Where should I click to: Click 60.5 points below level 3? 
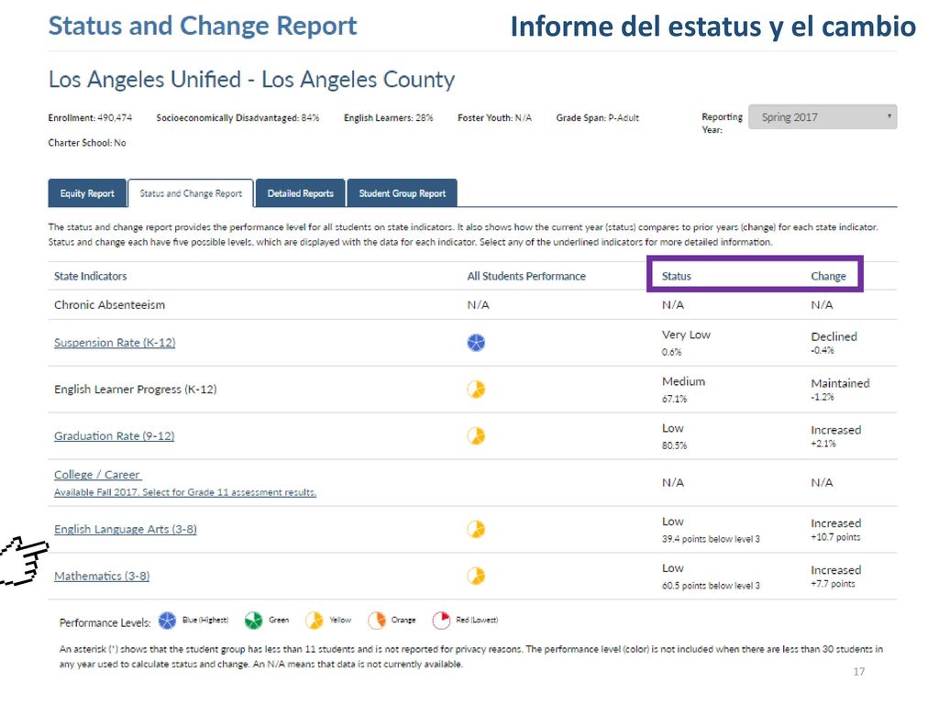(x=711, y=586)
